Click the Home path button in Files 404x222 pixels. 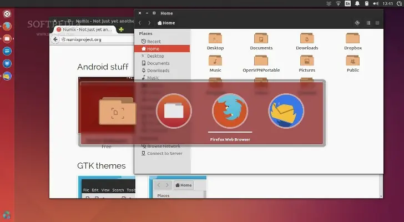[x=166, y=23]
